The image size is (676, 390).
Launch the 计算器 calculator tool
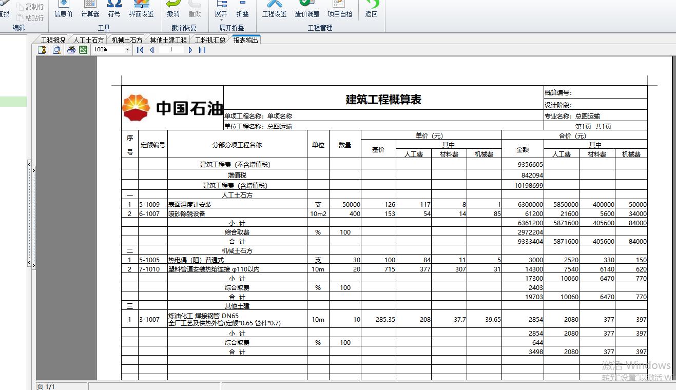tap(90, 9)
